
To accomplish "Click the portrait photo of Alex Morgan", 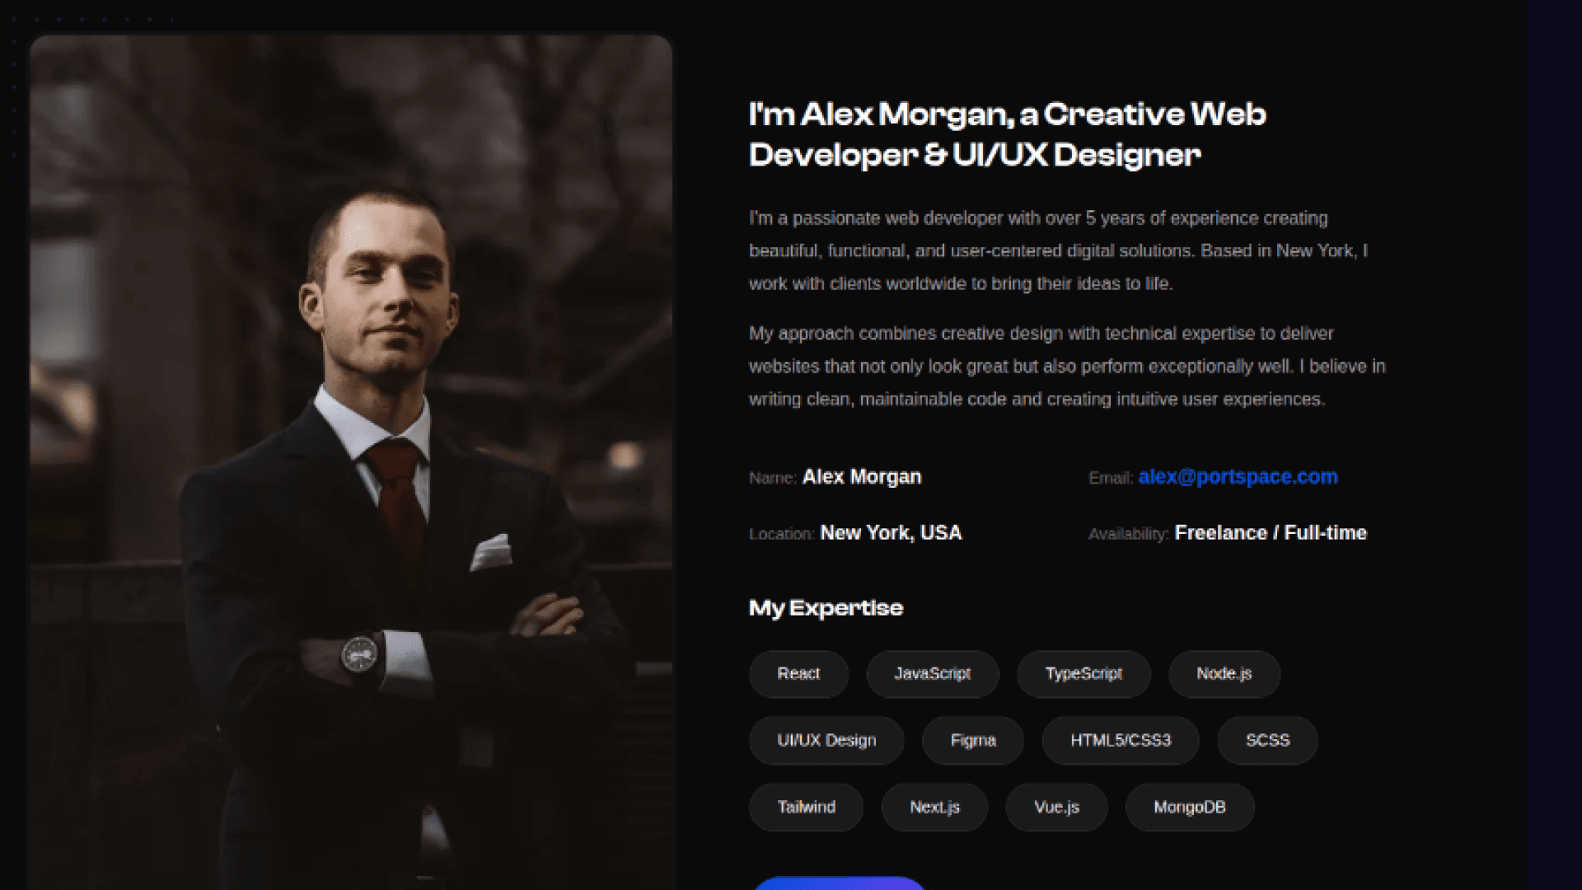I will click(351, 462).
